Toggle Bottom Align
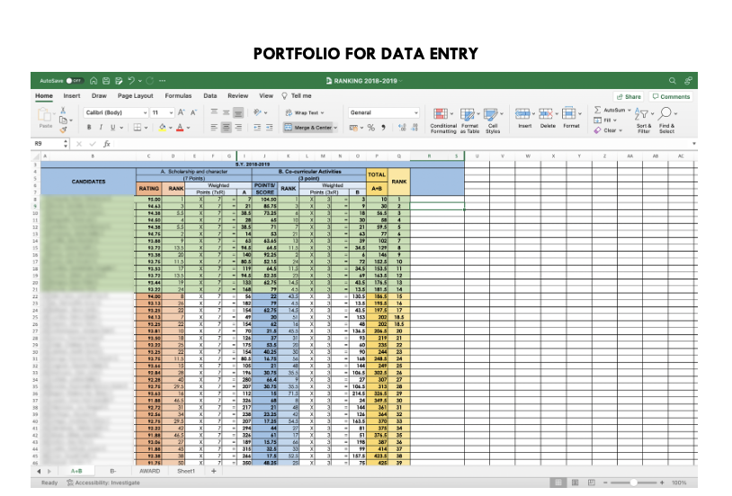Screen dimensions: 732x496 pos(238,112)
